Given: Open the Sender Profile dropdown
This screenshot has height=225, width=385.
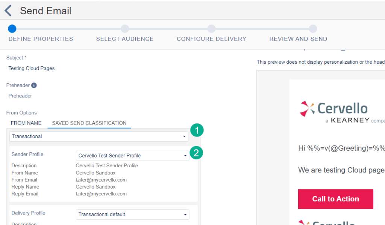Looking at the screenshot, I should (x=132, y=156).
